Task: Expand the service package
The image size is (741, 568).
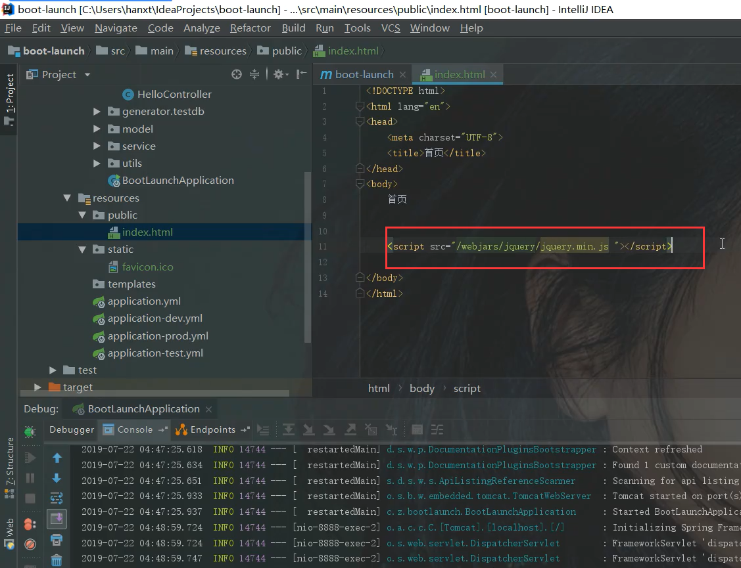Action: tap(97, 146)
